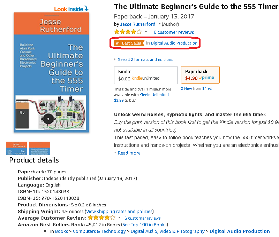Select the Paperback format option

(200, 75)
